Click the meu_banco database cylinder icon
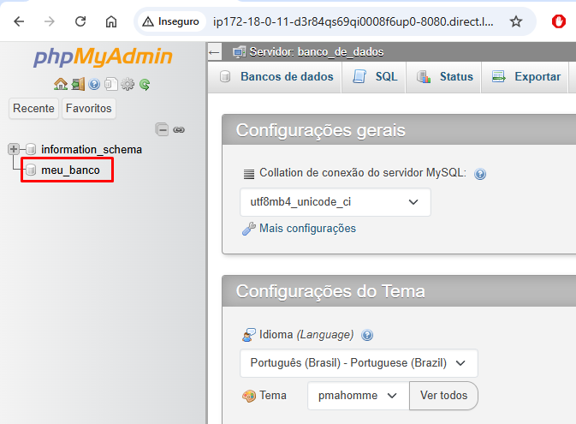 point(31,170)
